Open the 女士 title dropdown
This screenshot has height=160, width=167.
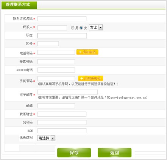96,27
